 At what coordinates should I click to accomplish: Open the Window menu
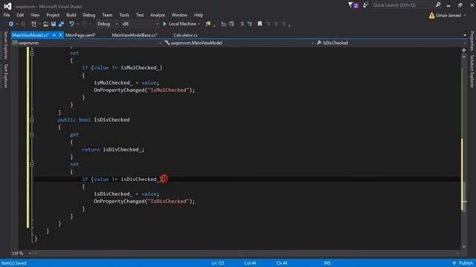pos(179,15)
